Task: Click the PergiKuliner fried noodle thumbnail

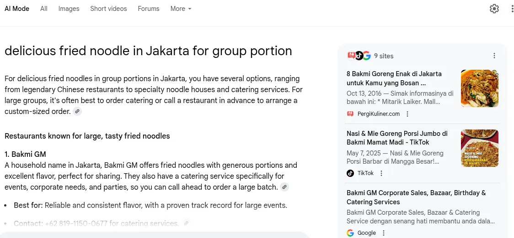Action: (479, 88)
